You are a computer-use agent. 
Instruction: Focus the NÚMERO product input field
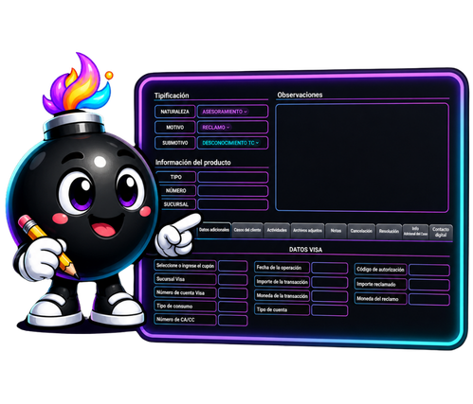[x=233, y=190]
